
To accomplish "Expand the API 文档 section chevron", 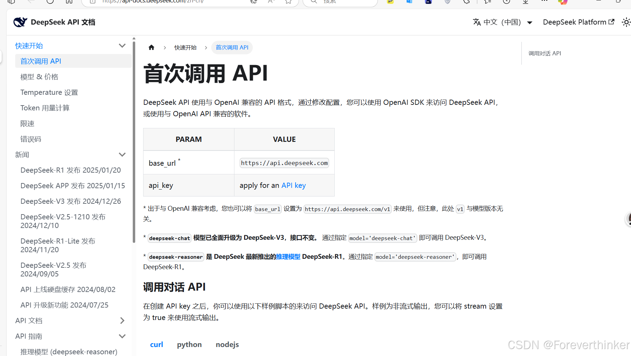I will click(x=122, y=321).
